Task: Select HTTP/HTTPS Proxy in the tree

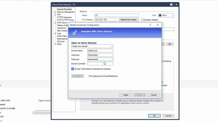Action: pos(65,20)
